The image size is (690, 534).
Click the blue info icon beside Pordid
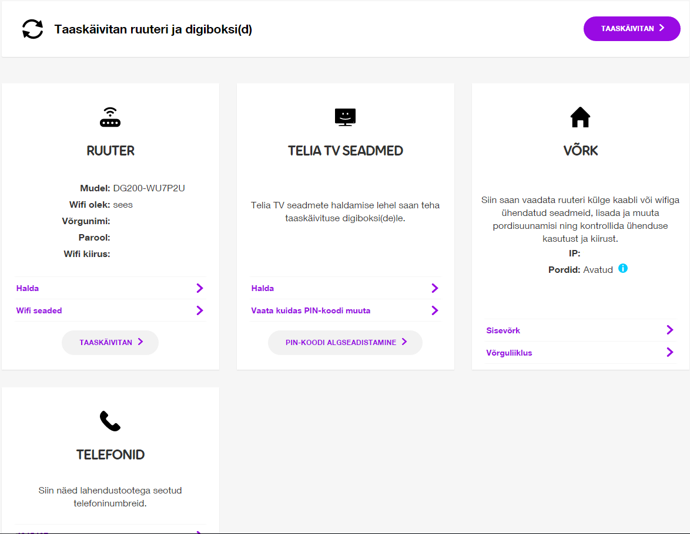click(x=622, y=268)
